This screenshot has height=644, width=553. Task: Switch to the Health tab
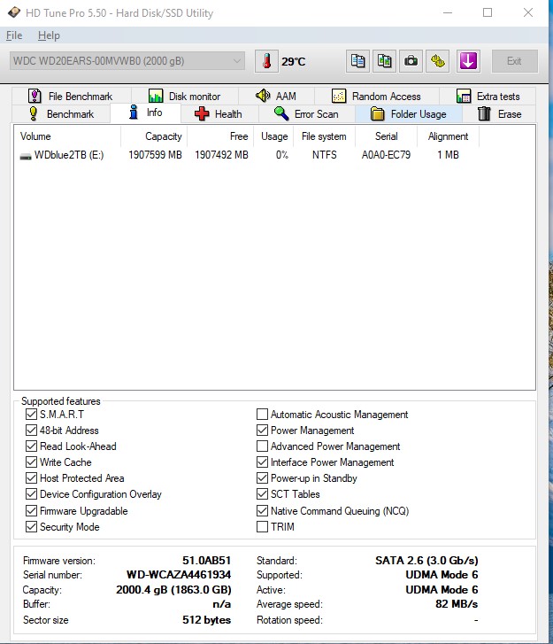pyautogui.click(x=219, y=113)
